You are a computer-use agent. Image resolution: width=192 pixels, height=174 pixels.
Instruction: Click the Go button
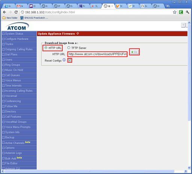click(134, 52)
